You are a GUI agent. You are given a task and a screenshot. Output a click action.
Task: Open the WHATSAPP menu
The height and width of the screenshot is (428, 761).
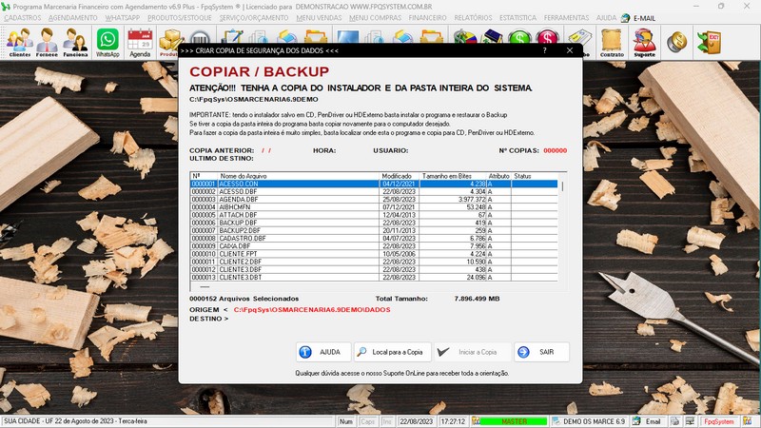point(123,18)
